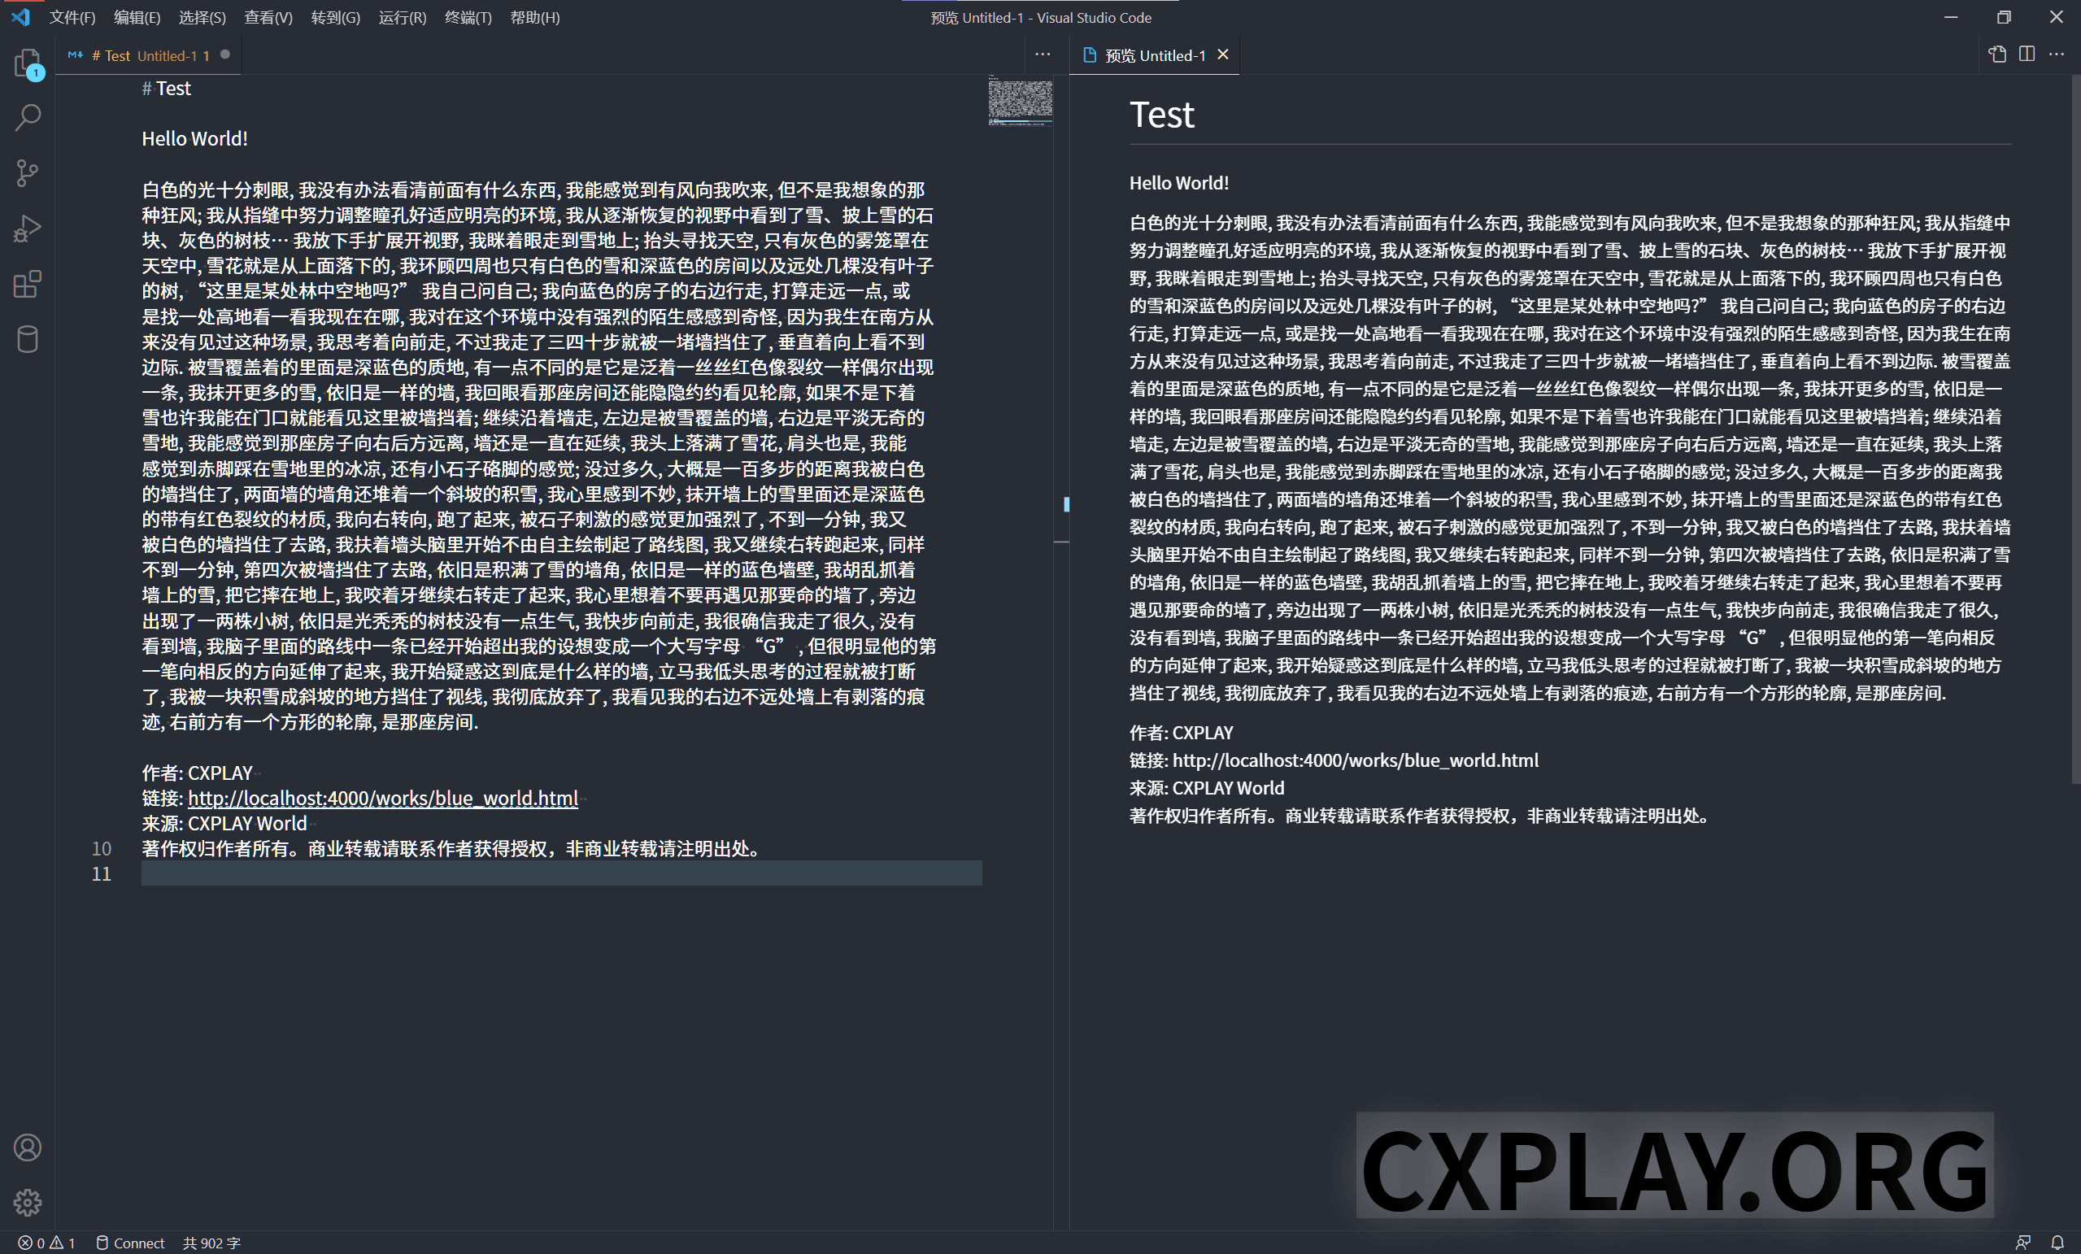Open the Manage gear icon
This screenshot has width=2081, height=1254.
[28, 1203]
